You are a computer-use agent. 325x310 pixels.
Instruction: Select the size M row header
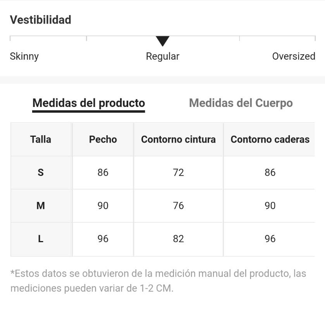tap(41, 206)
